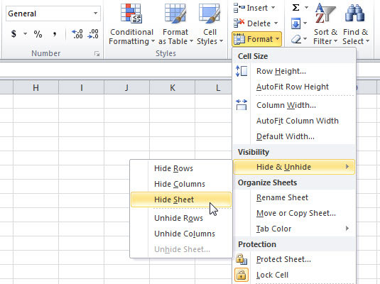The image size is (380, 284).
Task: Open the Format as Table icon
Action: click(x=175, y=13)
